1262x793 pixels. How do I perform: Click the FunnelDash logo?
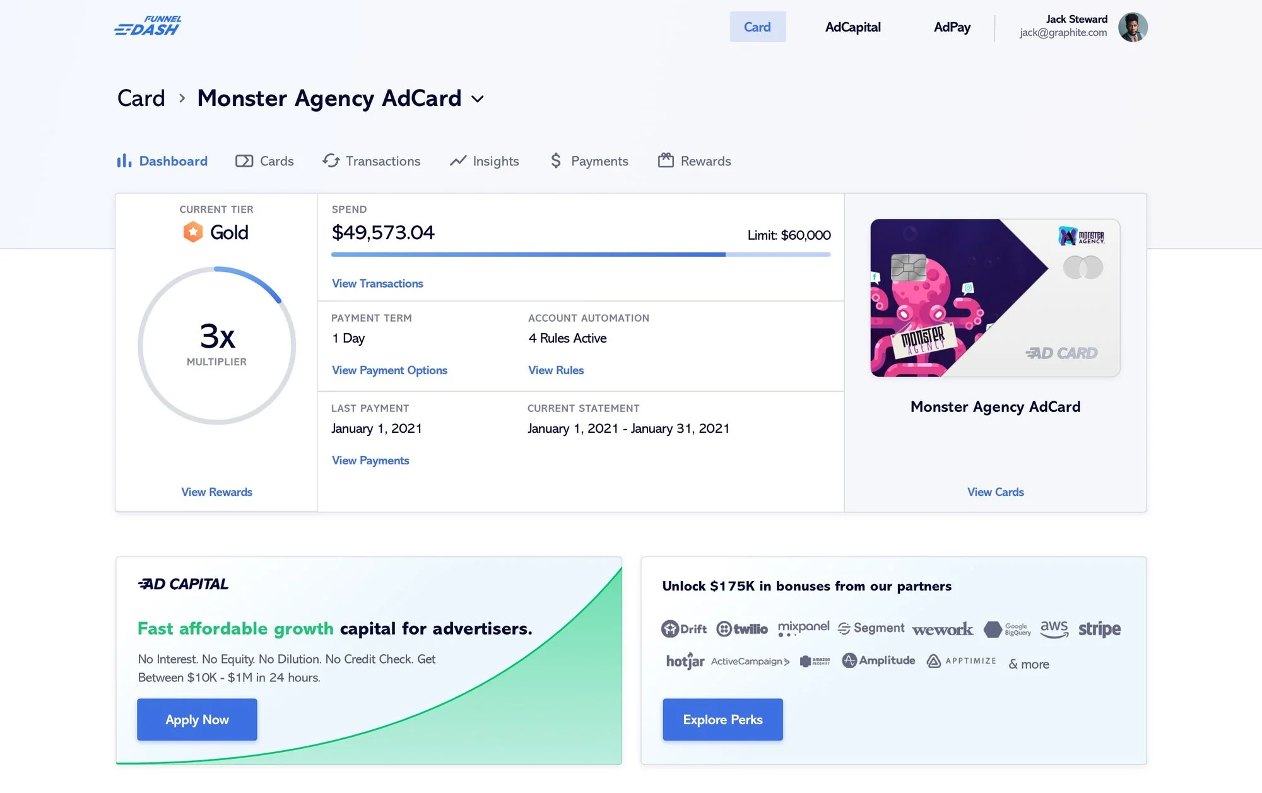pos(148,26)
